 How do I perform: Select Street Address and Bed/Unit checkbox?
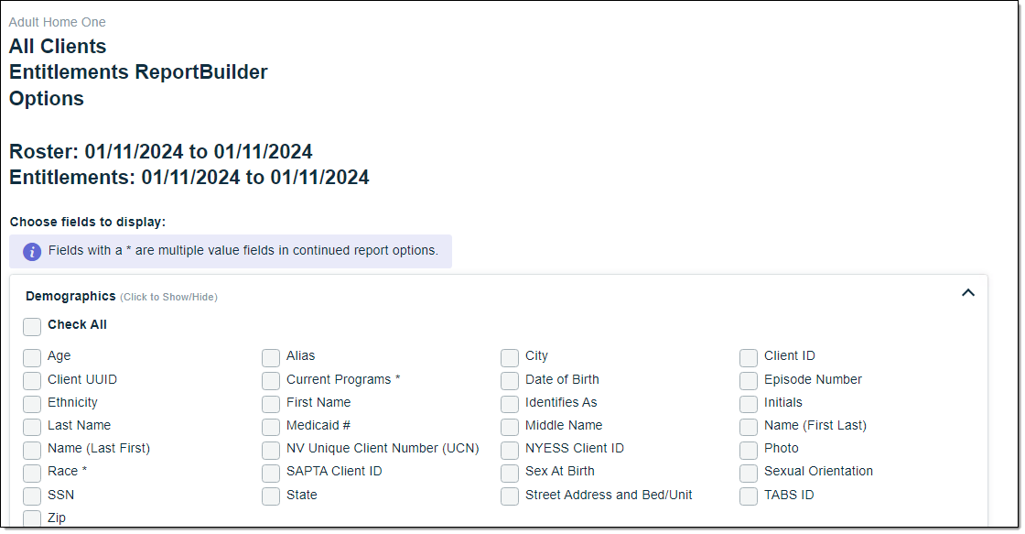(510, 496)
